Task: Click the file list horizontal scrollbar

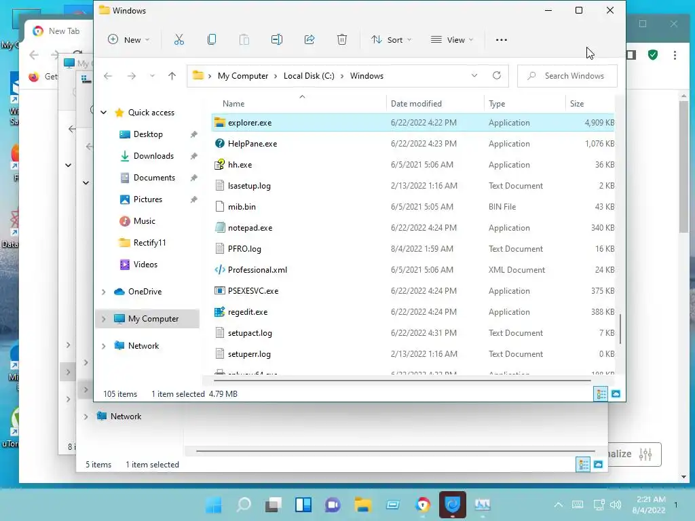Action: point(402,380)
